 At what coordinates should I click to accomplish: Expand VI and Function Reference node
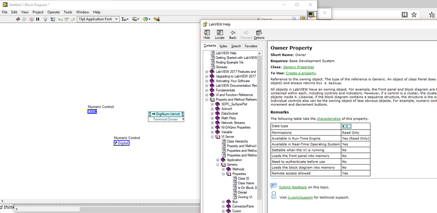(x=206, y=95)
